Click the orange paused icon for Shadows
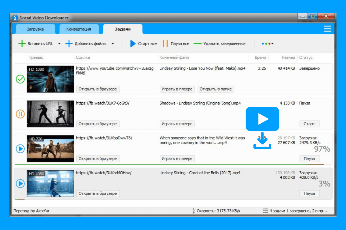The width and height of the screenshot is (346, 230). tap(20, 114)
